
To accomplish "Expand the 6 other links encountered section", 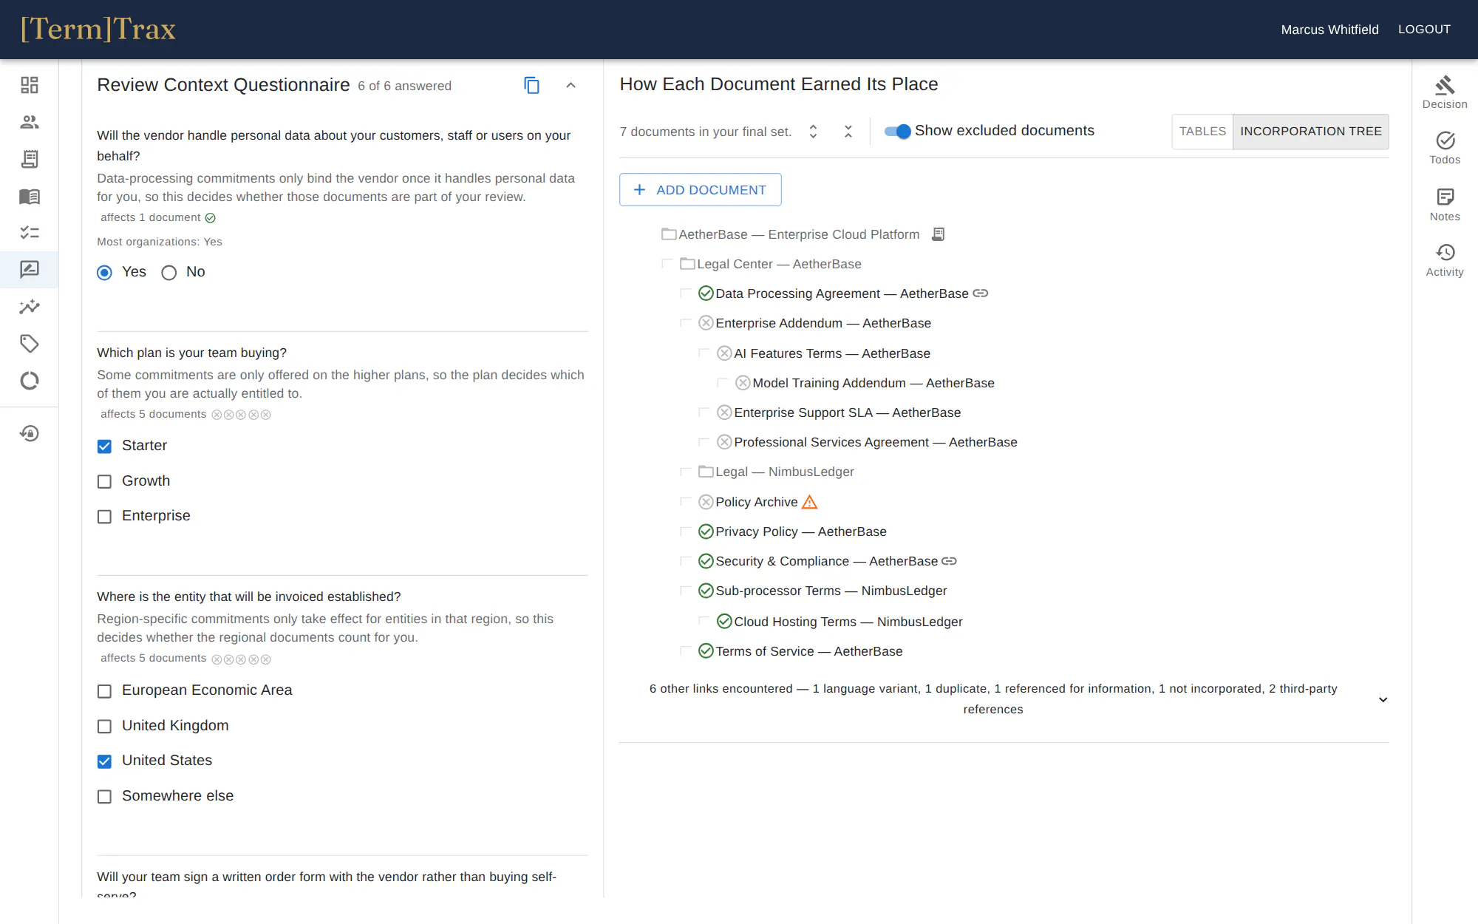I will tap(1383, 699).
